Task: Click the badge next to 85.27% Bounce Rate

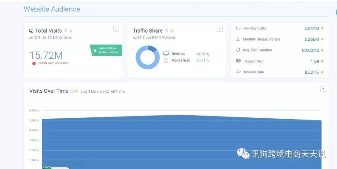Action: pos(322,72)
